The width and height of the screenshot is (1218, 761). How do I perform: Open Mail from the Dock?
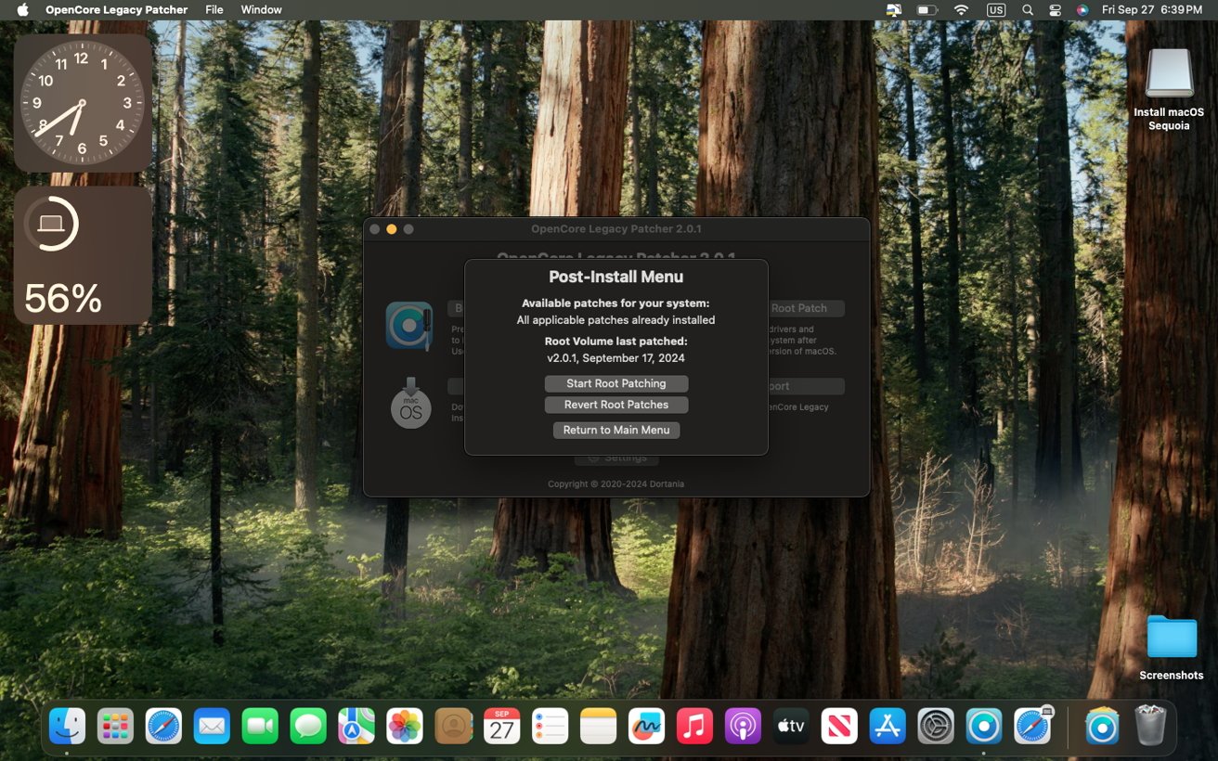coord(212,726)
